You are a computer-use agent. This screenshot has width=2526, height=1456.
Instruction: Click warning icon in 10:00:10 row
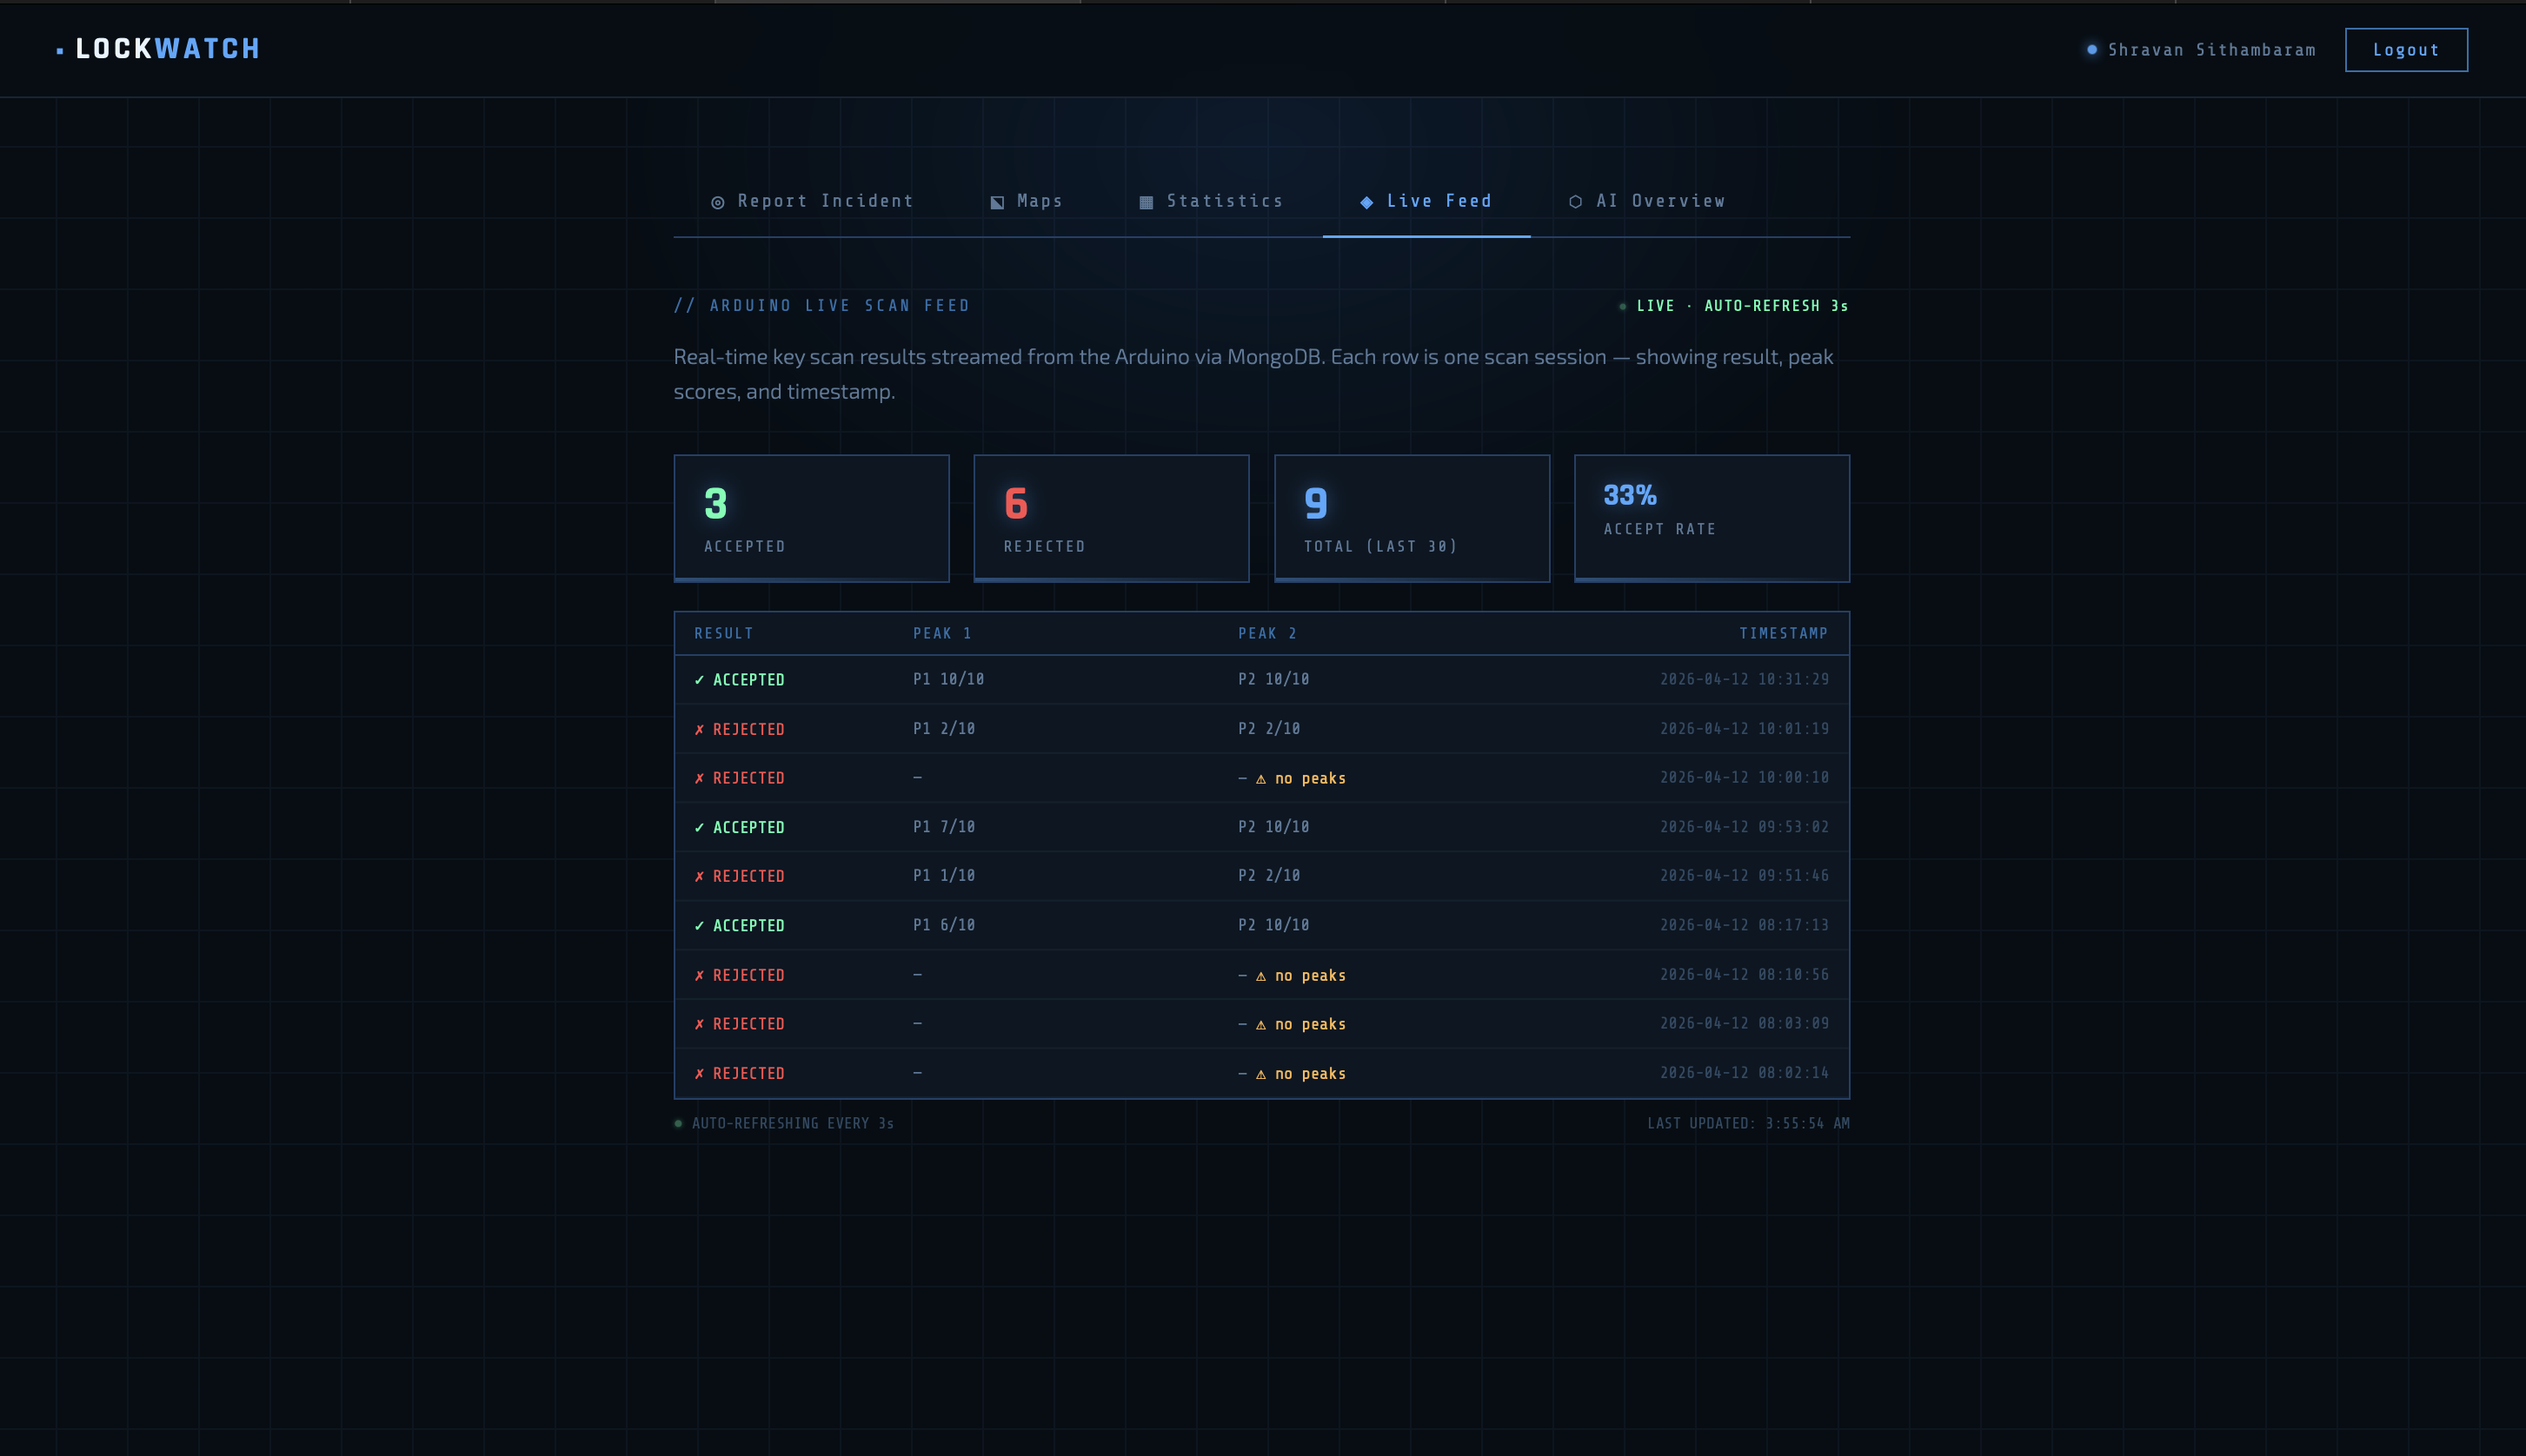[x=1260, y=779]
